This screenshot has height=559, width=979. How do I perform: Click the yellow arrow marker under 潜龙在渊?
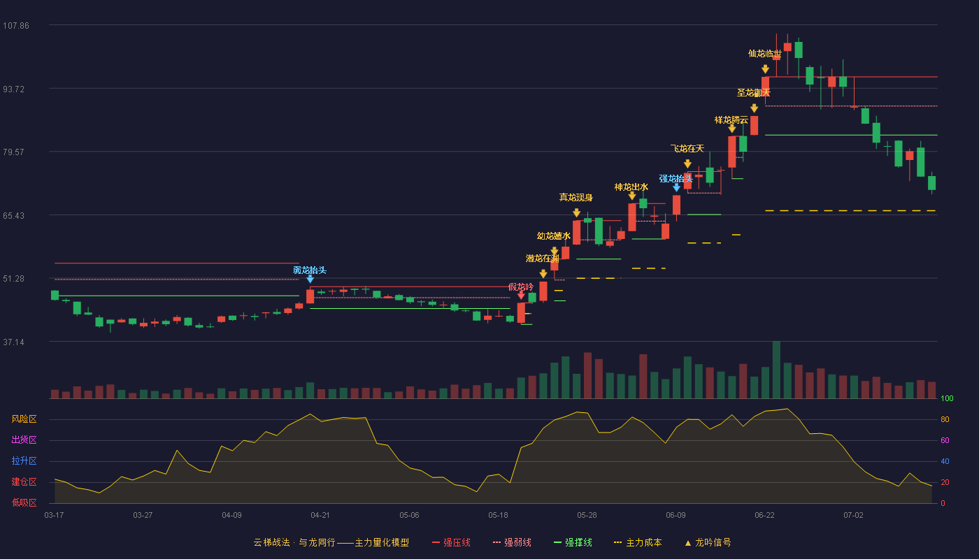coord(543,274)
